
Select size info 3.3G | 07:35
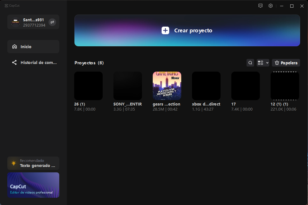[124, 109]
